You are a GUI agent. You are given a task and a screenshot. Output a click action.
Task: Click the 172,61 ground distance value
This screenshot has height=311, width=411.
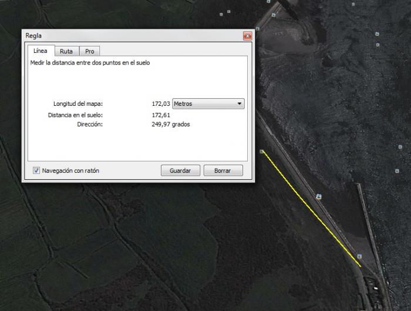tap(161, 115)
